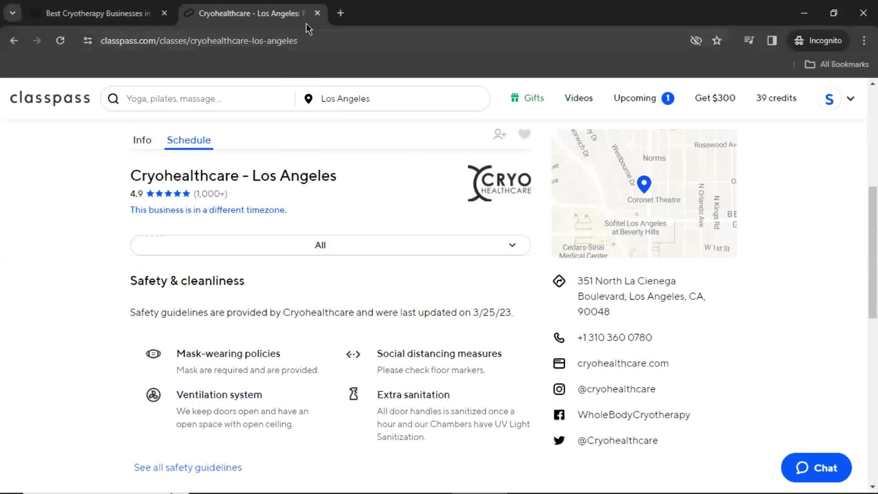
Task: Click the extra sanitation bottle icon
Action: click(353, 394)
